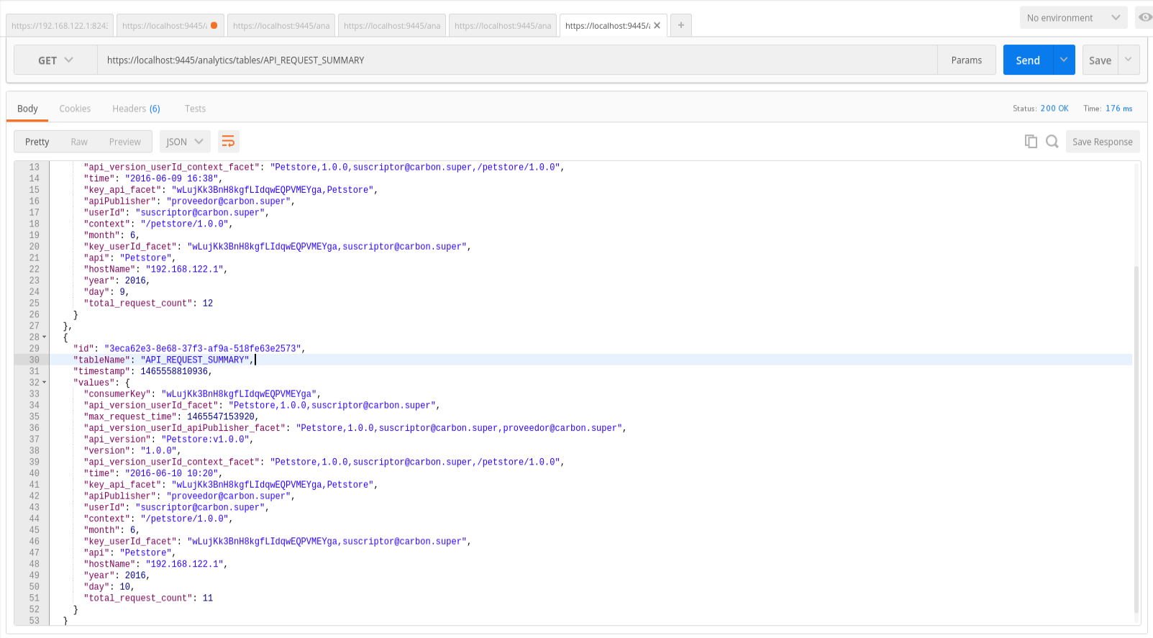Viewport: 1153px width, 638px height.
Task: Click line number 40 in gutter
Action: click(34, 473)
